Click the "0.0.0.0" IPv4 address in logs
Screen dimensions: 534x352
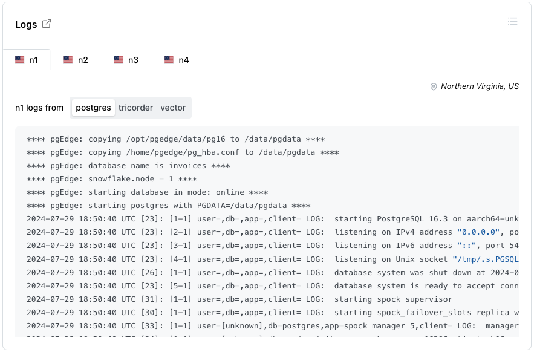[478, 232]
